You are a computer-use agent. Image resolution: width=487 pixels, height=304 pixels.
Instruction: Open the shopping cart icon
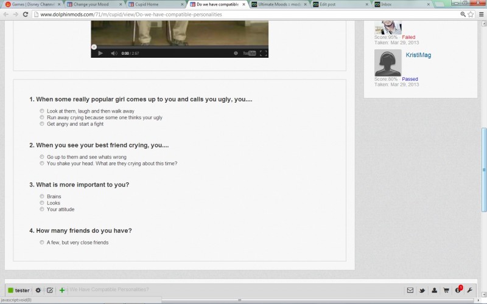(x=446, y=291)
